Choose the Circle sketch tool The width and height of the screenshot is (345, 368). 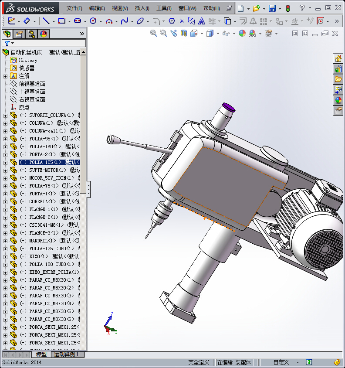[93, 20]
